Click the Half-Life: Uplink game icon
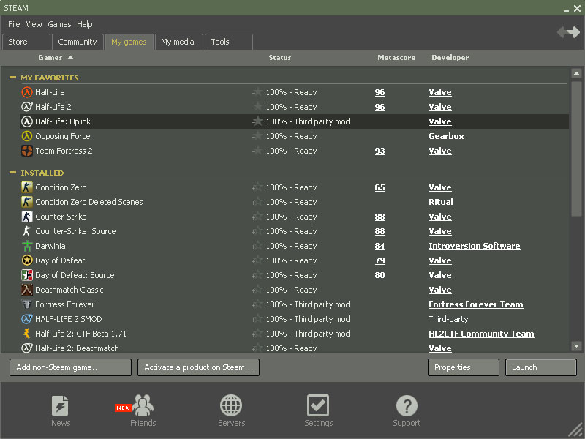 pyautogui.click(x=27, y=121)
